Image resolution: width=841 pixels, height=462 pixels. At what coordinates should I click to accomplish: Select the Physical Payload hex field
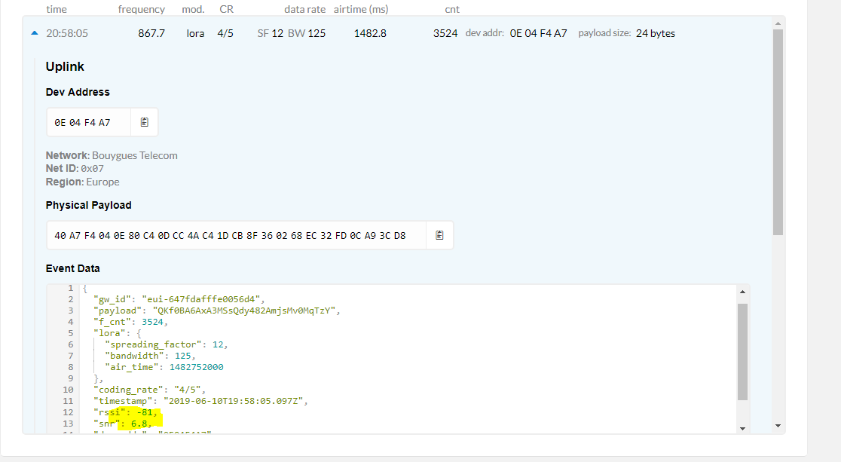237,235
